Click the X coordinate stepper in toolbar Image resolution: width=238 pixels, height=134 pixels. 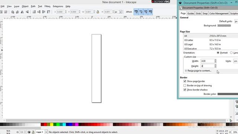point(65,12)
